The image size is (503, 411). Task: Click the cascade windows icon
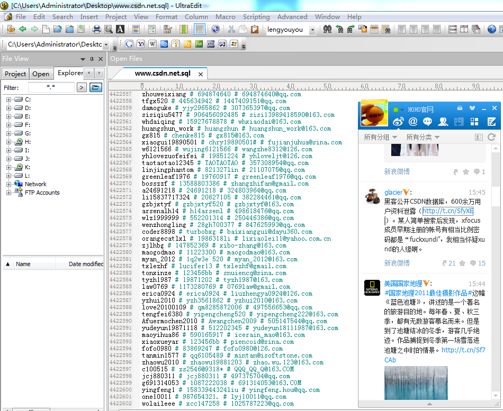(x=476, y=30)
